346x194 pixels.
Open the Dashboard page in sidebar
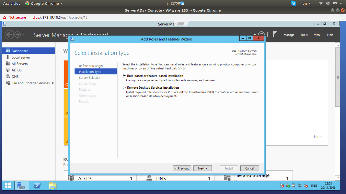point(28,51)
